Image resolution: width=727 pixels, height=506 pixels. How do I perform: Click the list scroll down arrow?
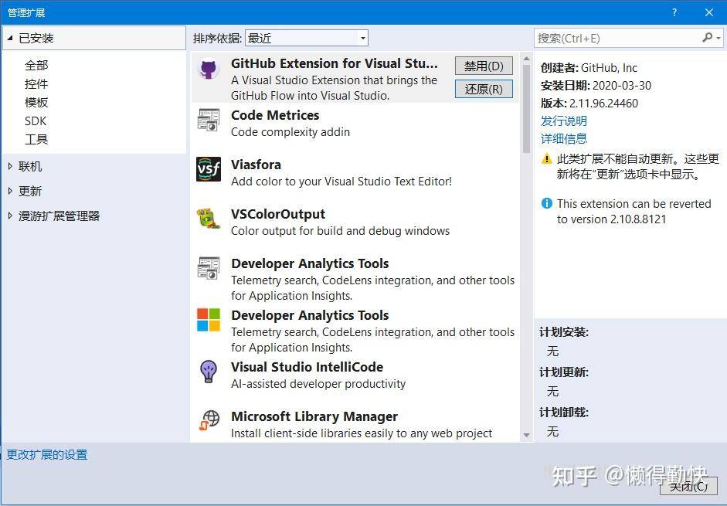pyautogui.click(x=526, y=435)
